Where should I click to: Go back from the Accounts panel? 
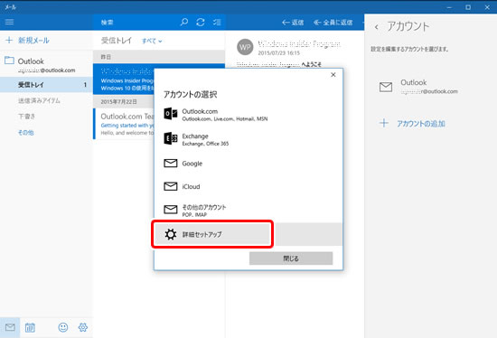[x=377, y=27]
